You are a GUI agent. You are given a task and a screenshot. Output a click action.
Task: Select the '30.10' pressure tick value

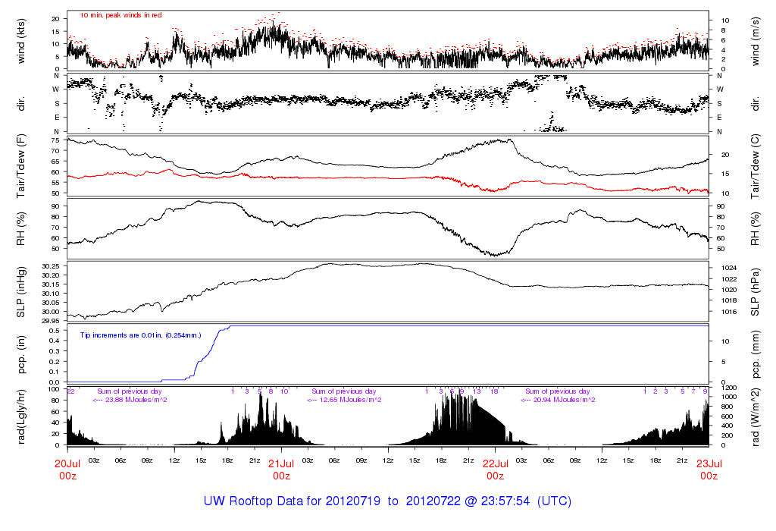tap(51, 294)
